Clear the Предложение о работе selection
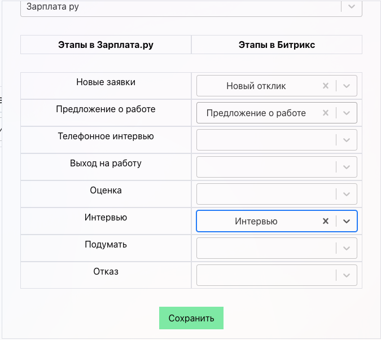381x340 pixels. pyautogui.click(x=325, y=113)
